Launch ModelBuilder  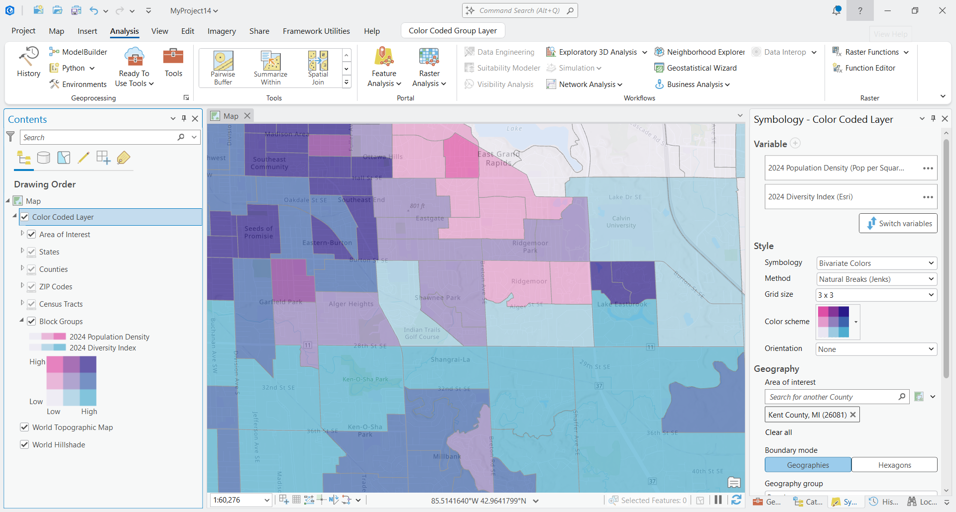(x=78, y=52)
